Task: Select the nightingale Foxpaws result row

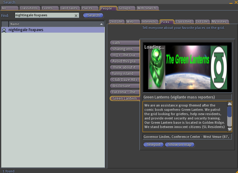Action: tap(53, 30)
